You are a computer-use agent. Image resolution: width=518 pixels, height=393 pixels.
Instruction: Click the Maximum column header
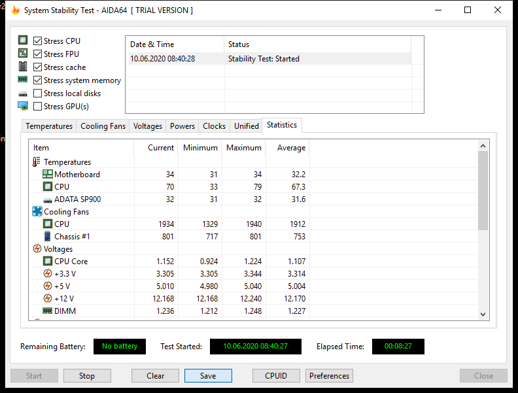point(244,148)
